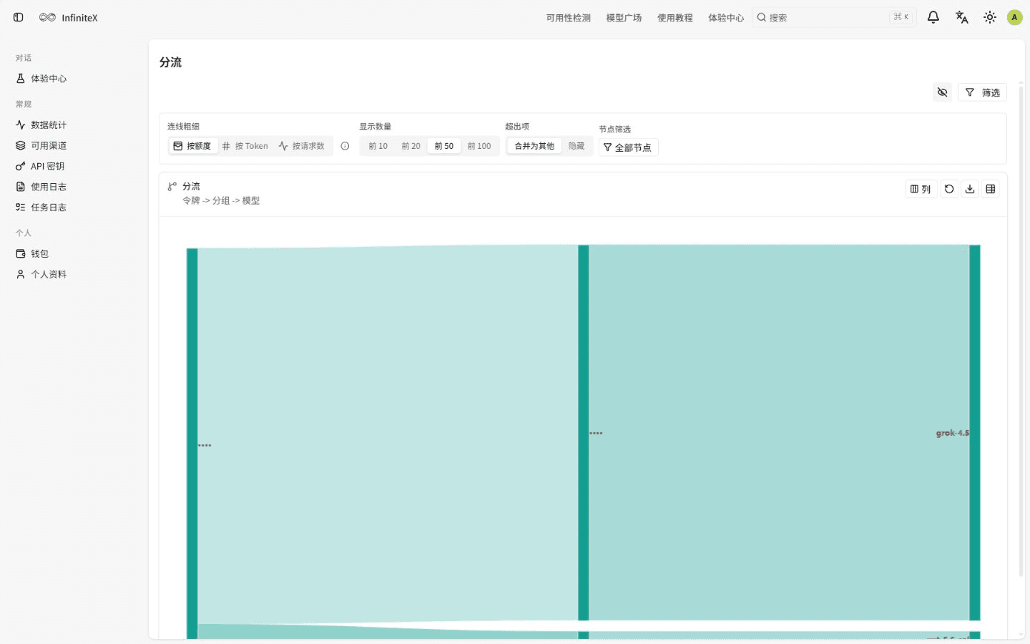Open the 全部节点 node filter dropdown

click(x=628, y=147)
